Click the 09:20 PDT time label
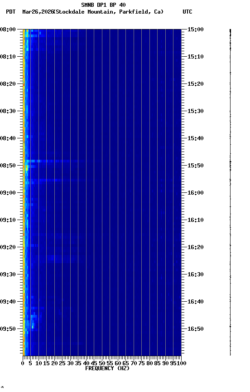 (8, 248)
